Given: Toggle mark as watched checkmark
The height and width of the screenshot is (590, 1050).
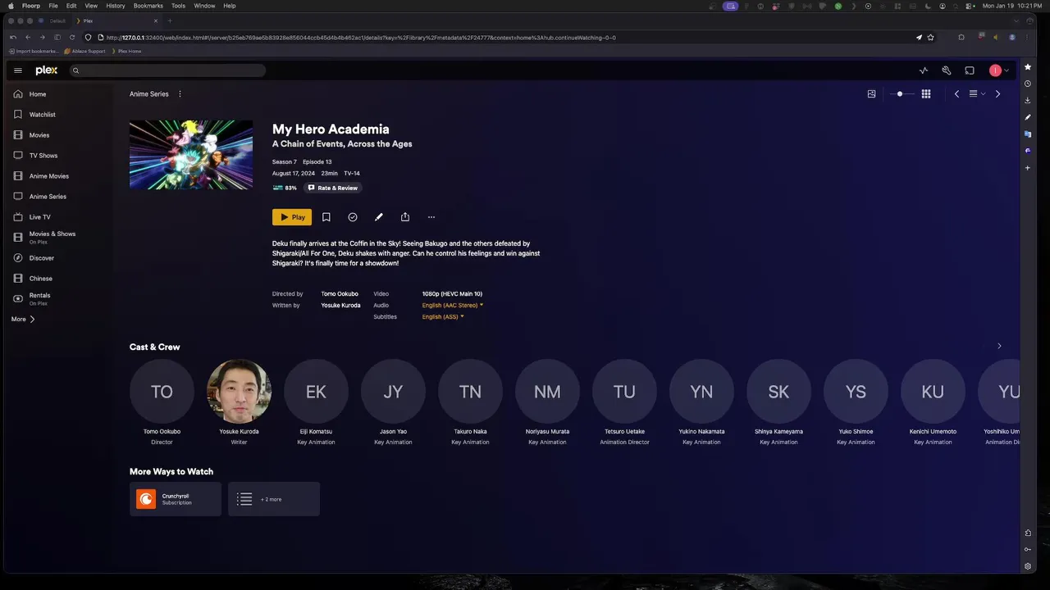Looking at the screenshot, I should tap(353, 217).
